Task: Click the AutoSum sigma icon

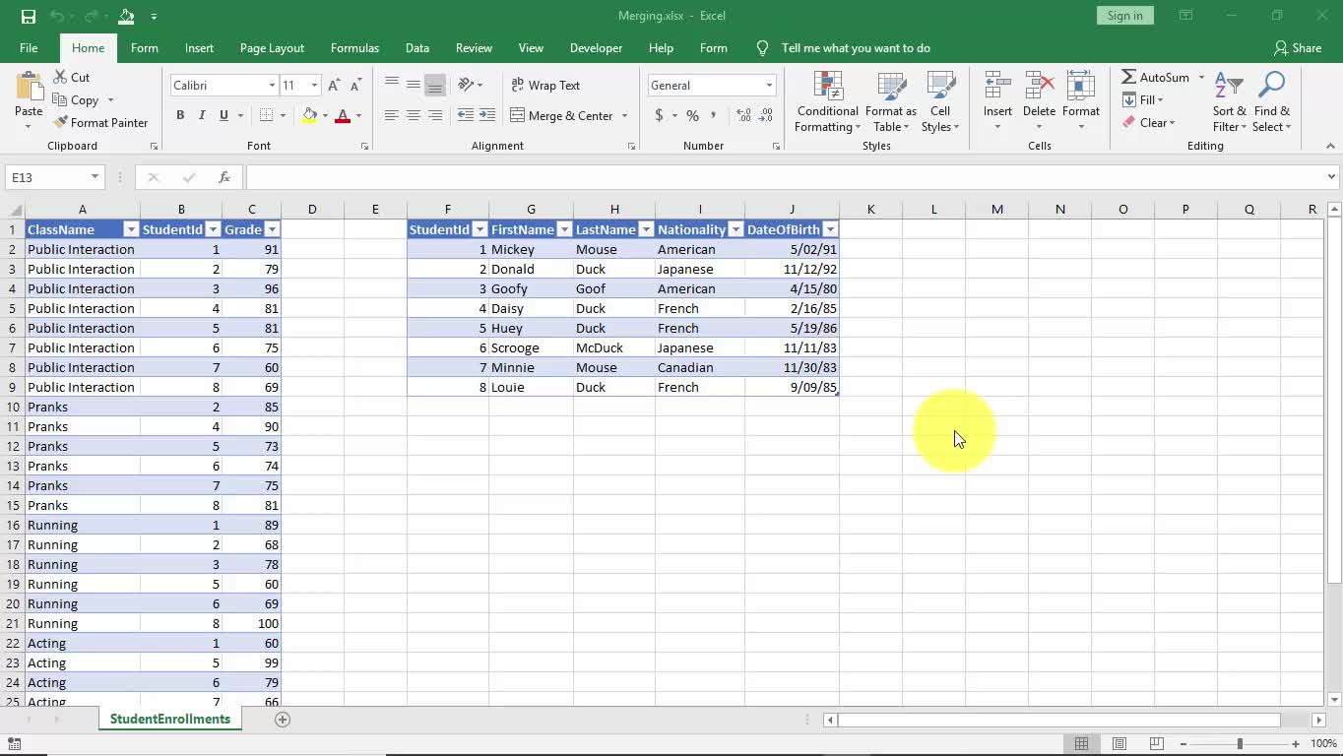Action: pyautogui.click(x=1129, y=77)
